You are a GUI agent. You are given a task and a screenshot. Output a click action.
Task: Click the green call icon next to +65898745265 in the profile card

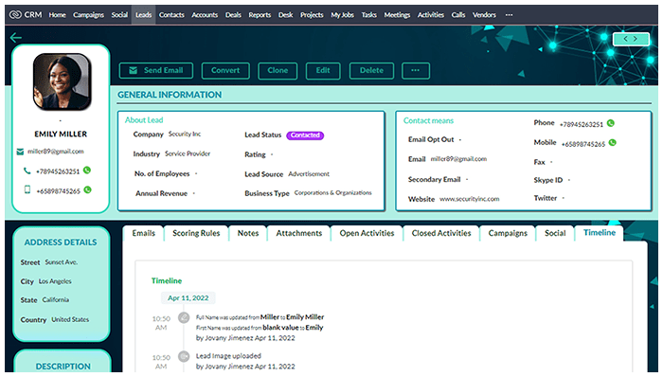[87, 189]
